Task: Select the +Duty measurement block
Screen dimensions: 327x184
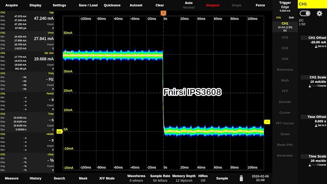Action: (27, 162)
